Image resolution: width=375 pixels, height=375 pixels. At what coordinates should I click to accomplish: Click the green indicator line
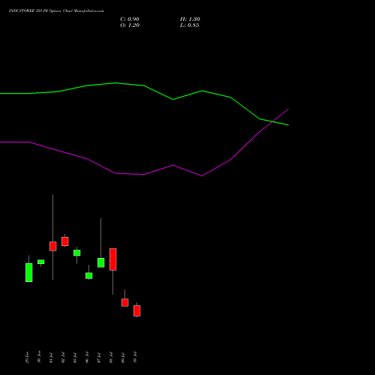pyautogui.click(x=144, y=85)
